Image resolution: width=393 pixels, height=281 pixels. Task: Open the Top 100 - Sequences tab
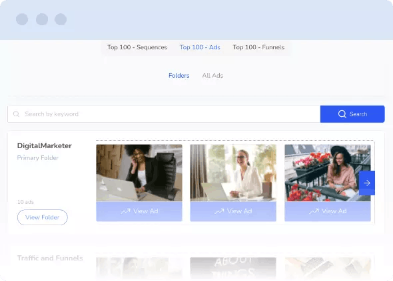click(x=137, y=47)
